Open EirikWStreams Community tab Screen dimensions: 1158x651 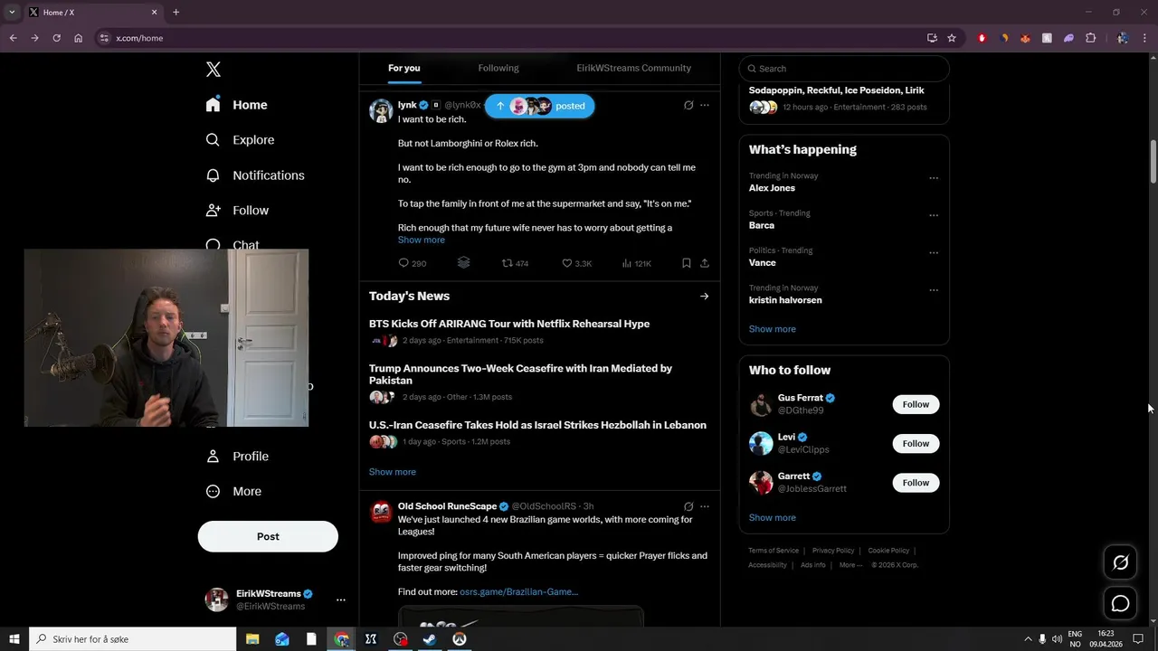point(633,68)
